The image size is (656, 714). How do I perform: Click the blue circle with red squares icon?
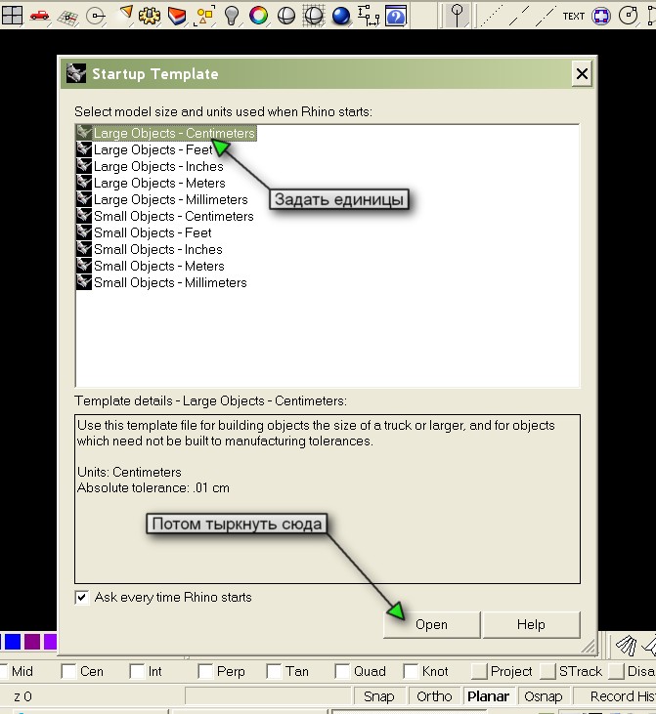601,16
